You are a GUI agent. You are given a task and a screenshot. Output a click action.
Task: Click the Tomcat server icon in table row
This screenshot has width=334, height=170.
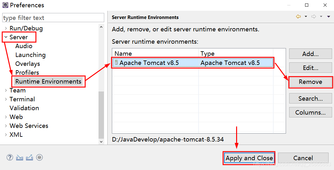tap(116, 62)
